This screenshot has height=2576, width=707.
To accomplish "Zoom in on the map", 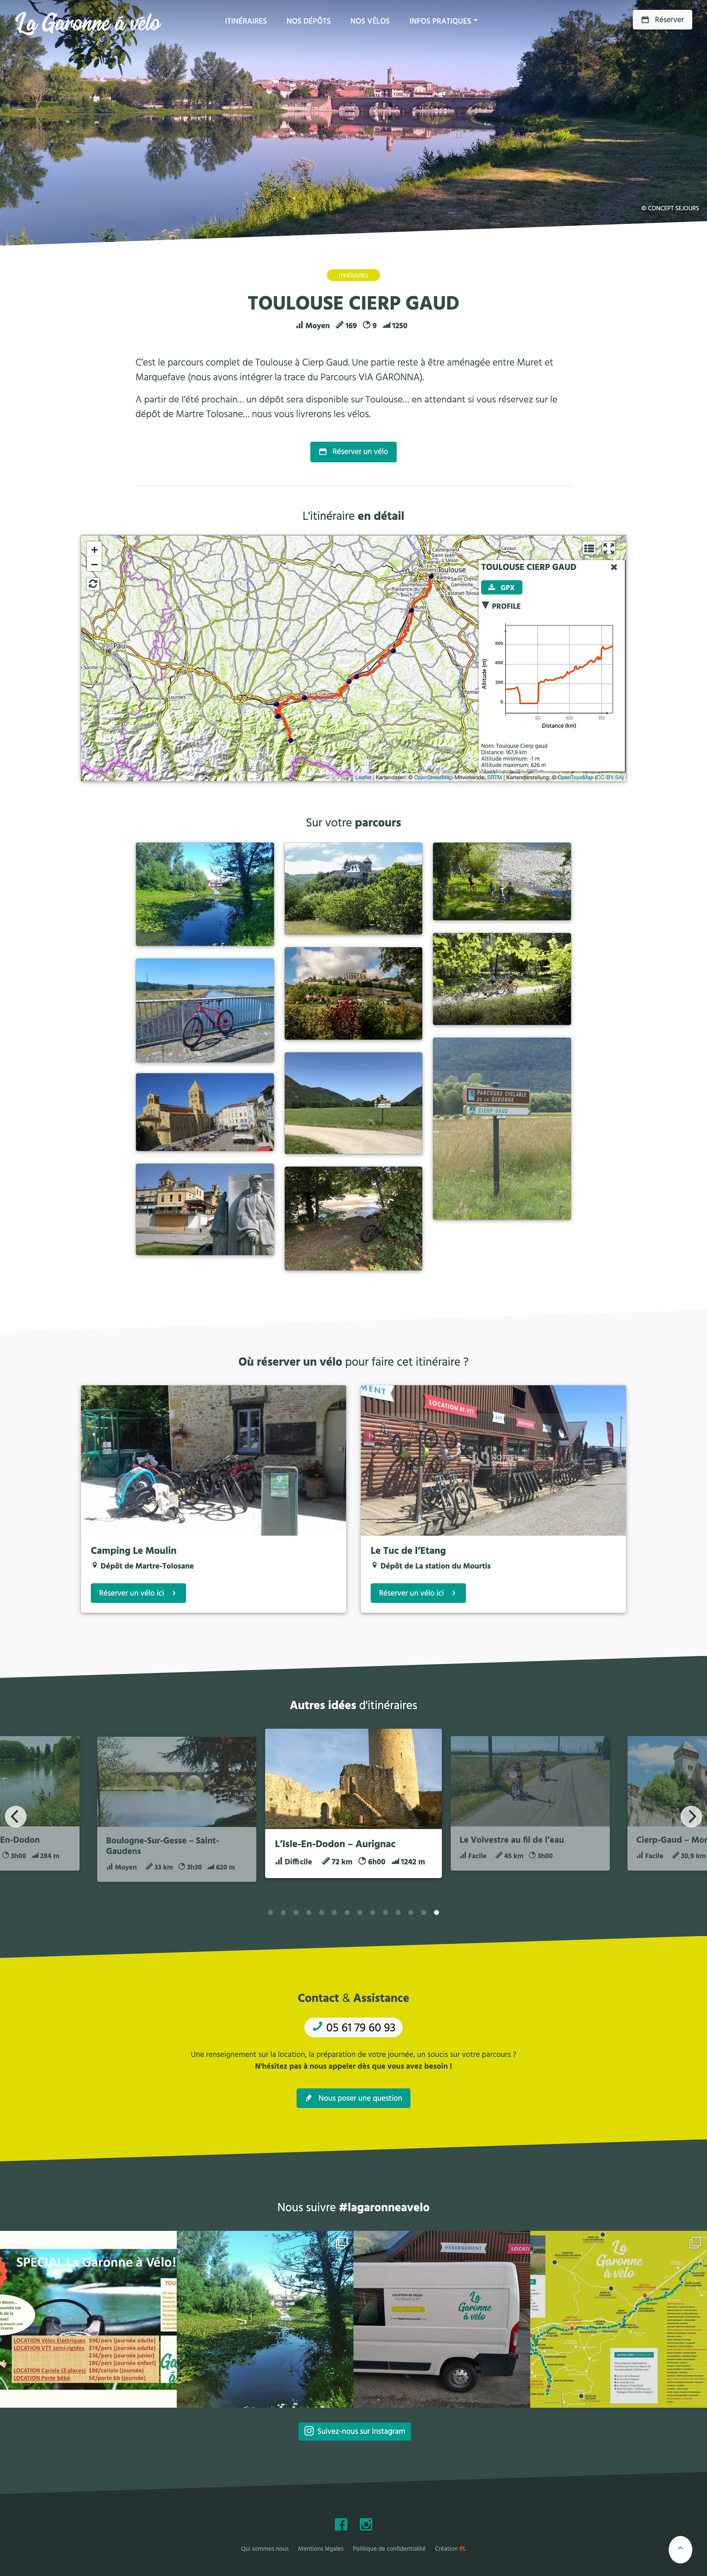I will tap(94, 549).
